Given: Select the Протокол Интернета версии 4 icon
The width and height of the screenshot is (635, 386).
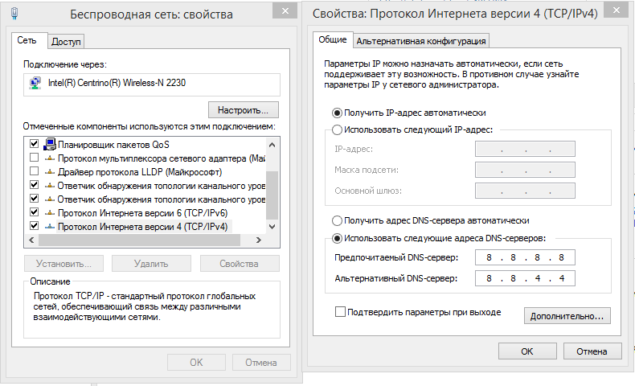Looking at the screenshot, I should point(50,227).
